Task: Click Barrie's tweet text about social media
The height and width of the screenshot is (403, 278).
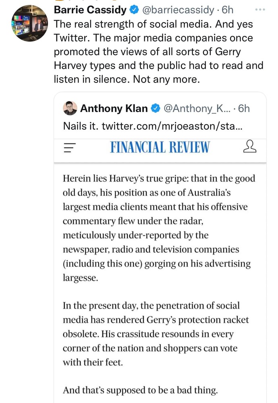Action: [x=157, y=52]
